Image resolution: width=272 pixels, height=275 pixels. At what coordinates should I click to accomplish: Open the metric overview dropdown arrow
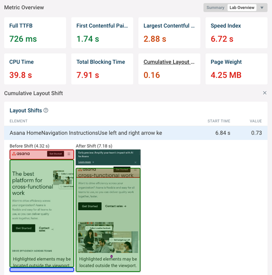[x=262, y=8]
